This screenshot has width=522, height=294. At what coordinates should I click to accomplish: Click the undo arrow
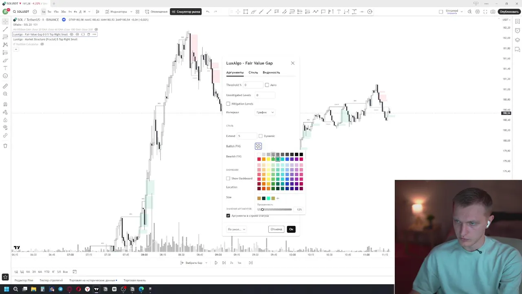pos(208,11)
